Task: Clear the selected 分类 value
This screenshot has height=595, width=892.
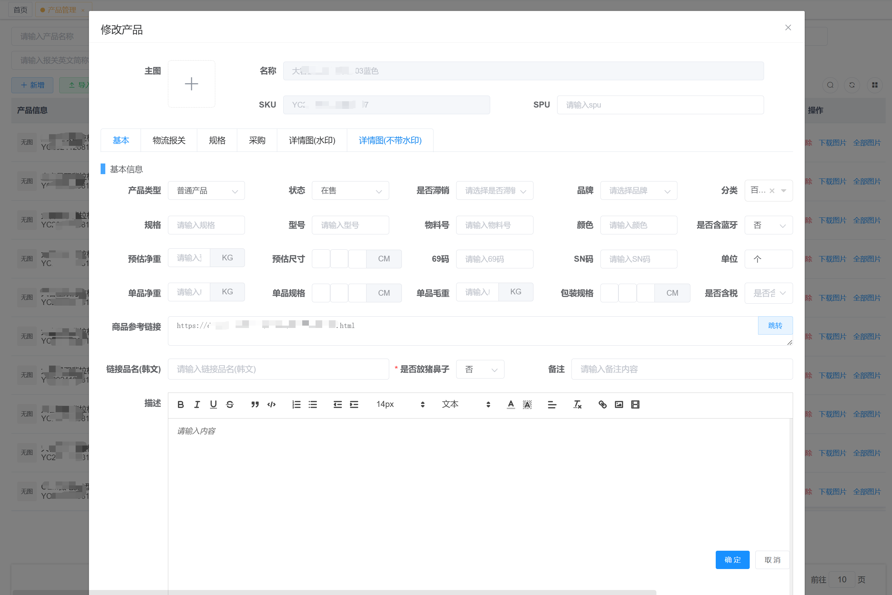Action: 772,191
